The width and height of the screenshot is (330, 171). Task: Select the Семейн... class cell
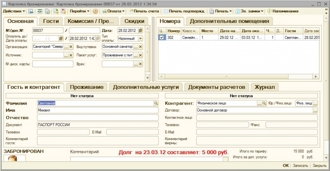(190, 37)
